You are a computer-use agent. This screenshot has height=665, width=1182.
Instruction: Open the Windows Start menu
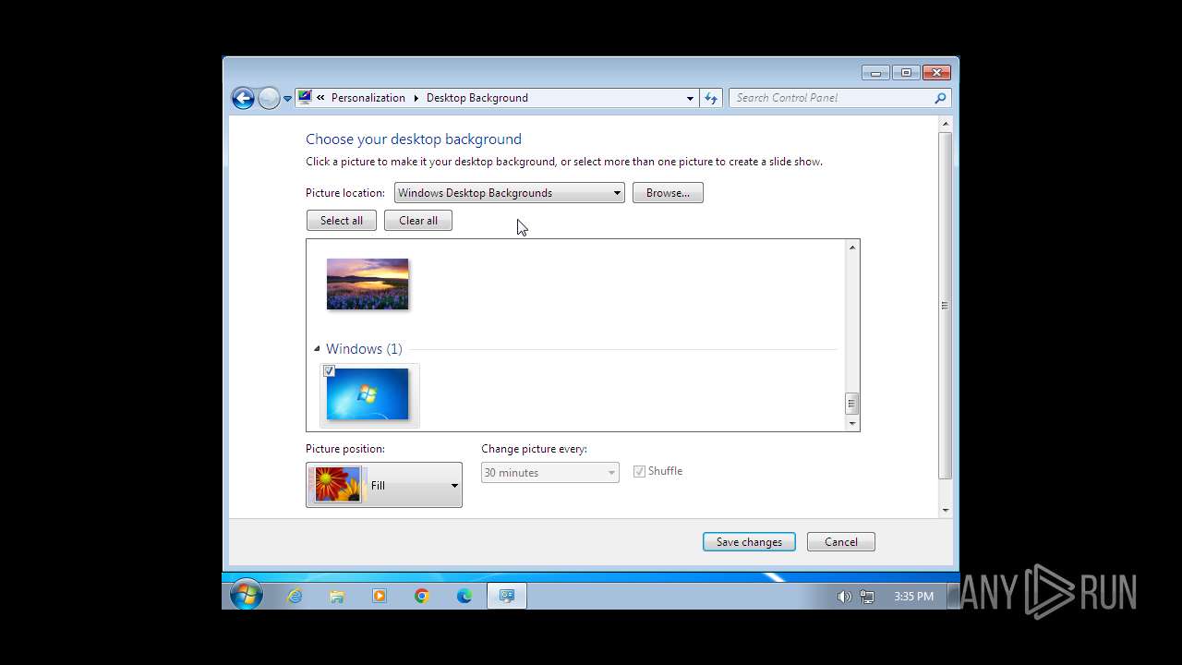pos(247,596)
